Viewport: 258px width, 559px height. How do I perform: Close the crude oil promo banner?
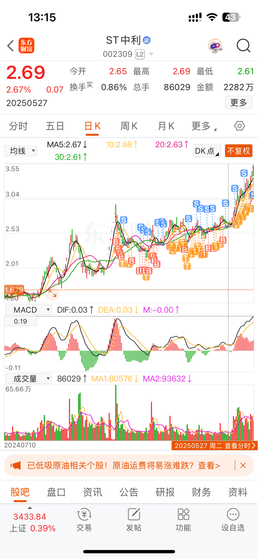point(243,465)
